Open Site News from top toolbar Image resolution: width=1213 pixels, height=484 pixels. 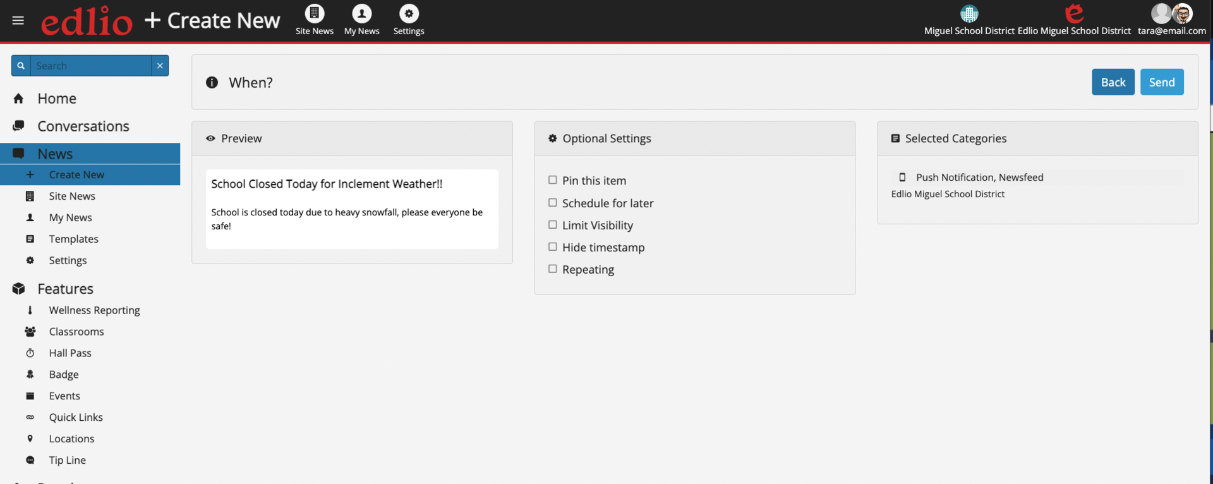tap(315, 20)
